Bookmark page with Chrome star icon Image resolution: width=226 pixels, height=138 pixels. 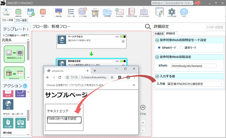(x=112, y=77)
